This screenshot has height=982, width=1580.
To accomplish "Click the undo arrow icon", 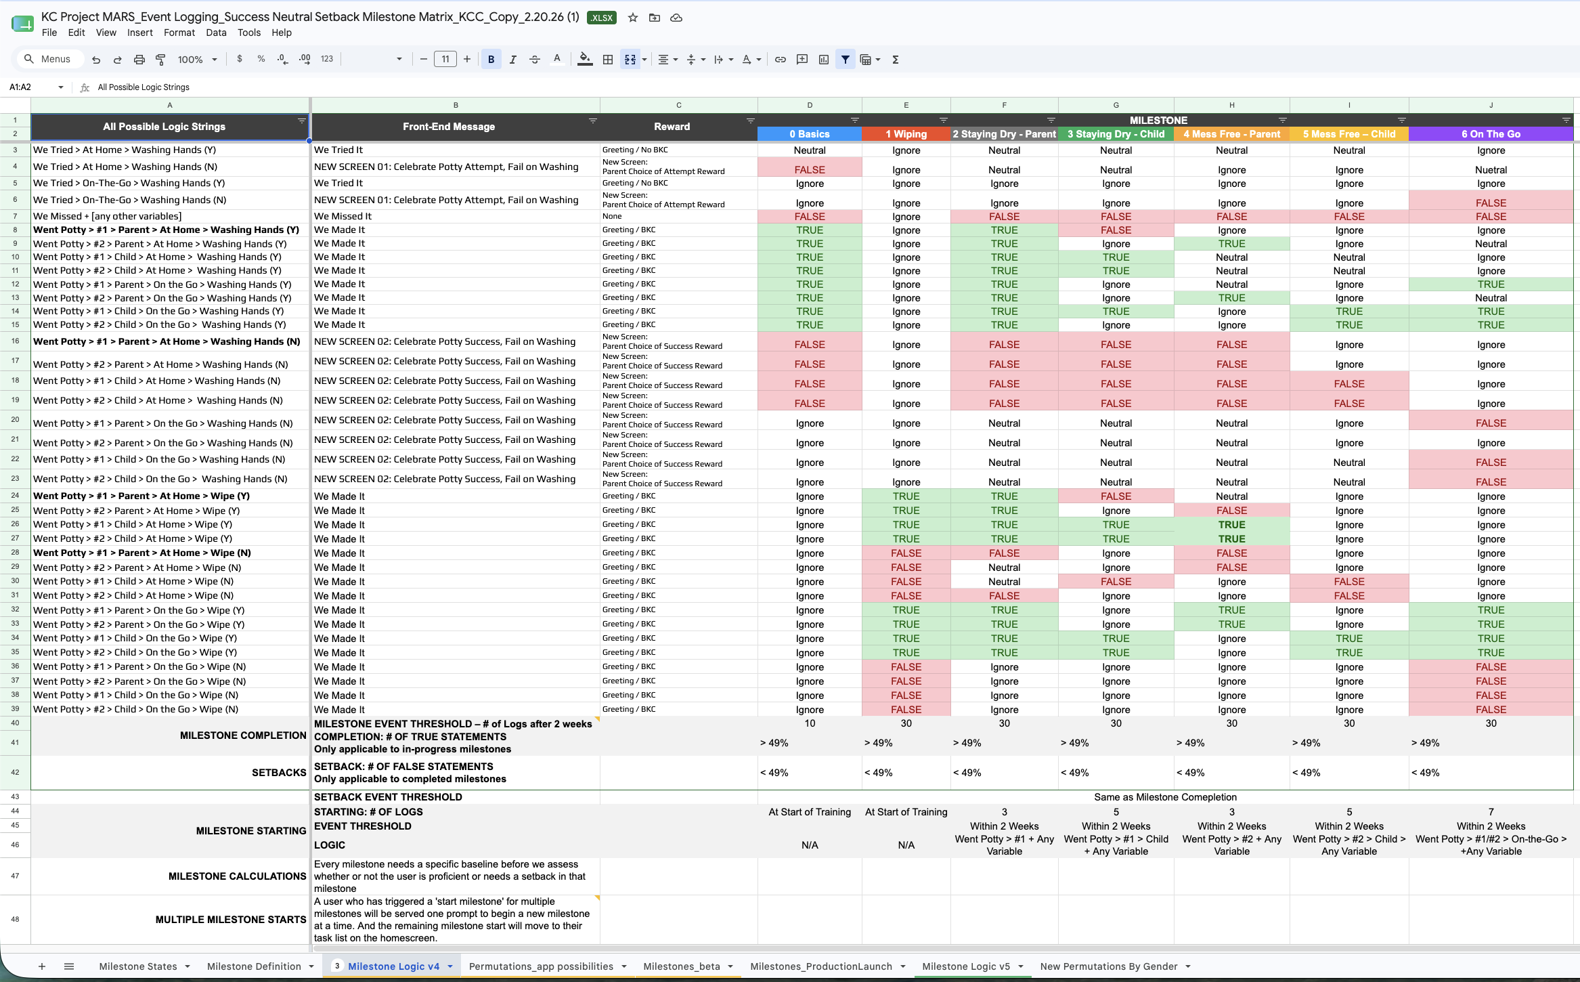I will [96, 60].
